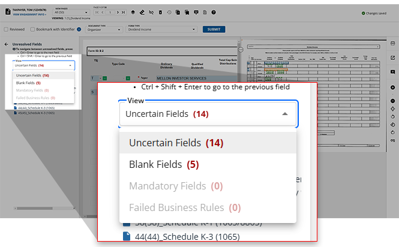399x247 pixels.
Task: Select Failed Business Rules (0) in small list
Action: [x=44, y=98]
